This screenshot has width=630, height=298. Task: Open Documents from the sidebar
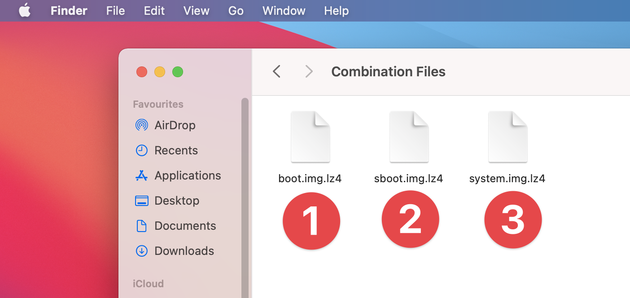pyautogui.click(x=185, y=226)
